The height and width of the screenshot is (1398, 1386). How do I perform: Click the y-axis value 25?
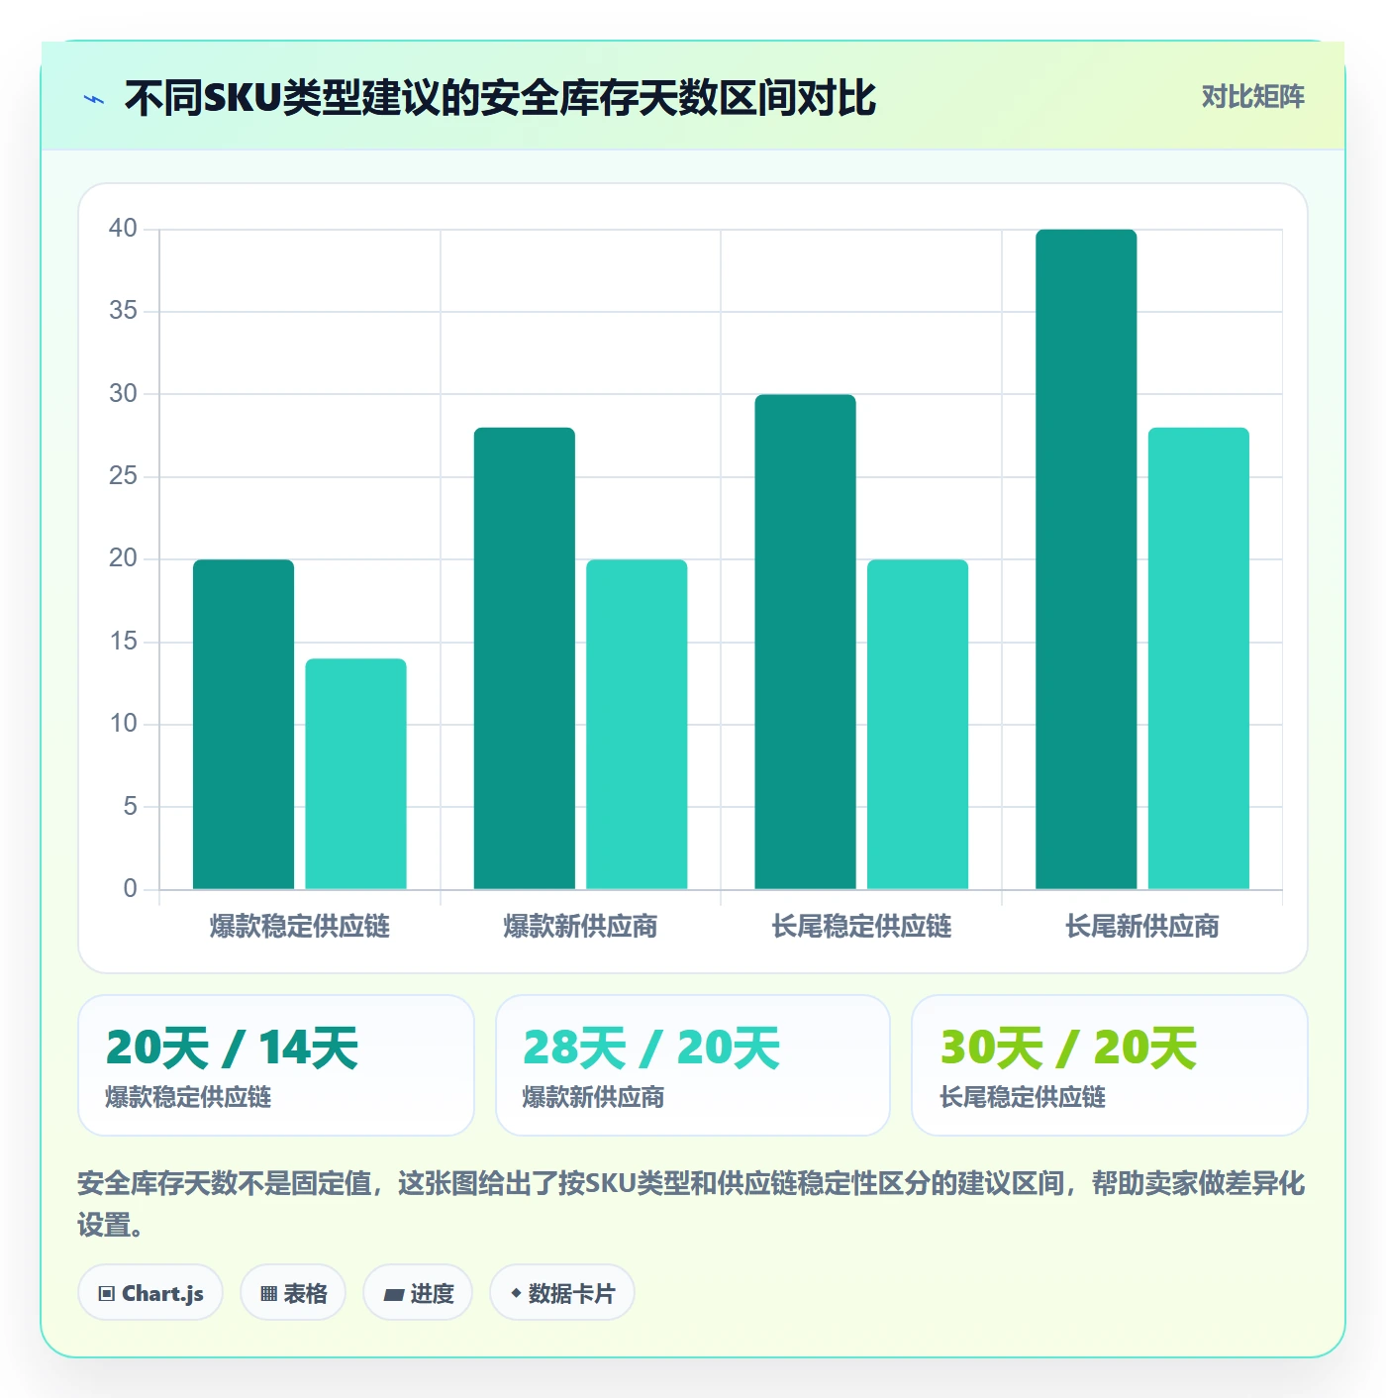click(x=123, y=476)
